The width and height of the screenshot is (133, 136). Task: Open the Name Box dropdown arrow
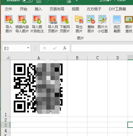tap(28, 48)
